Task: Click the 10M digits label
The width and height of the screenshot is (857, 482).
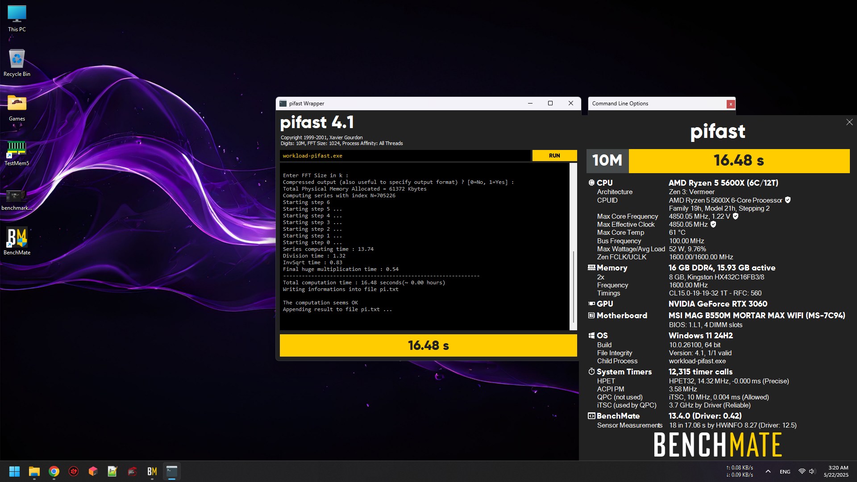Action: coord(607,161)
